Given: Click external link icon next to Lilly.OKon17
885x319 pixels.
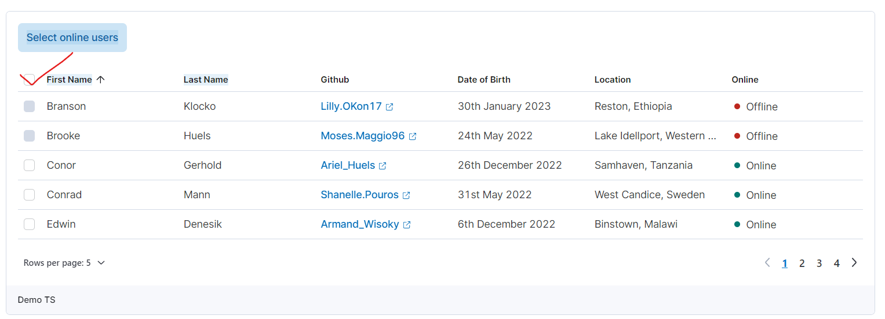Looking at the screenshot, I should (x=389, y=107).
